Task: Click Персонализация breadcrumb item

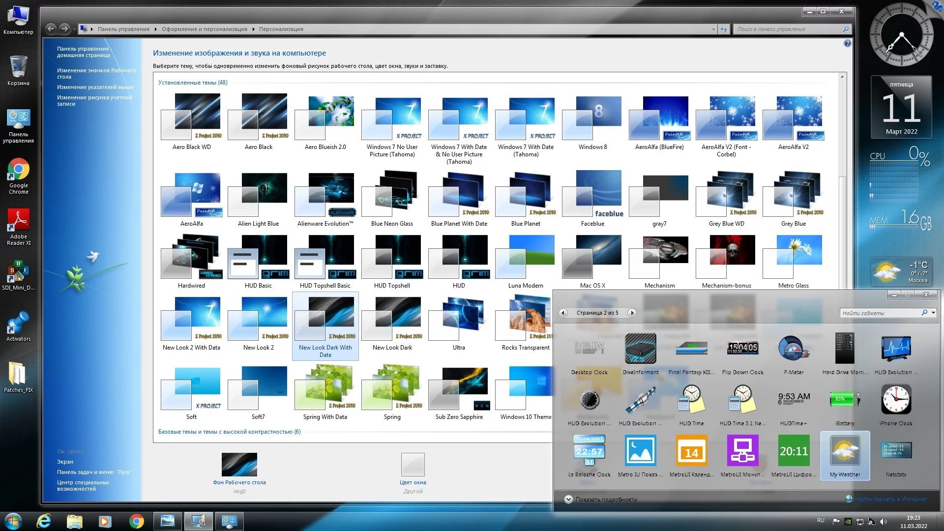Action: (281, 29)
